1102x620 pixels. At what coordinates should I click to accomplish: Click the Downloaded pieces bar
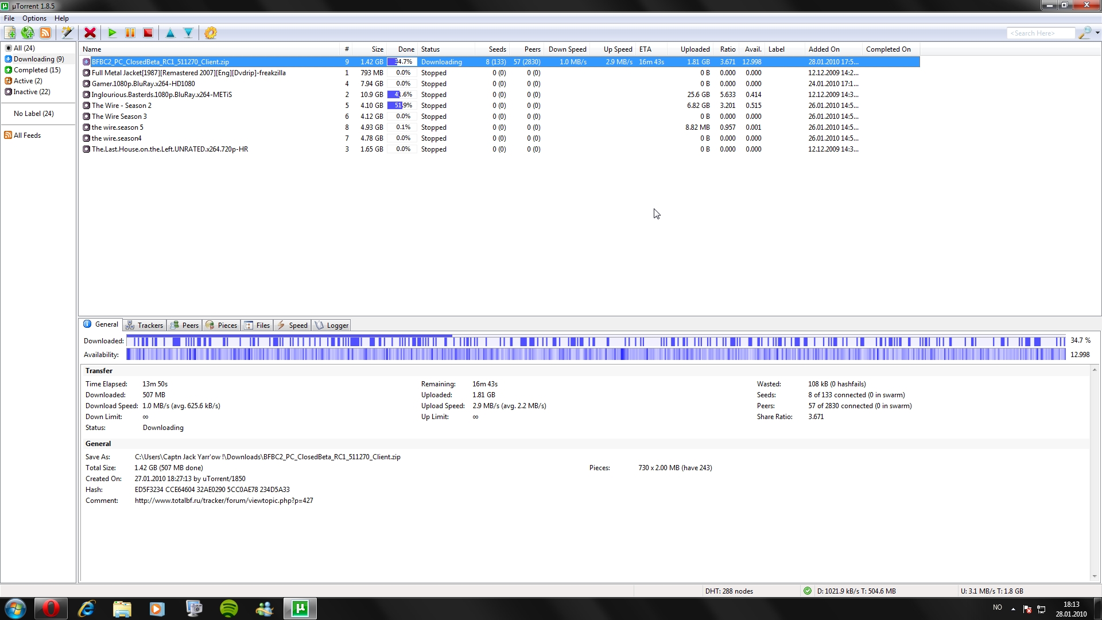click(x=596, y=341)
